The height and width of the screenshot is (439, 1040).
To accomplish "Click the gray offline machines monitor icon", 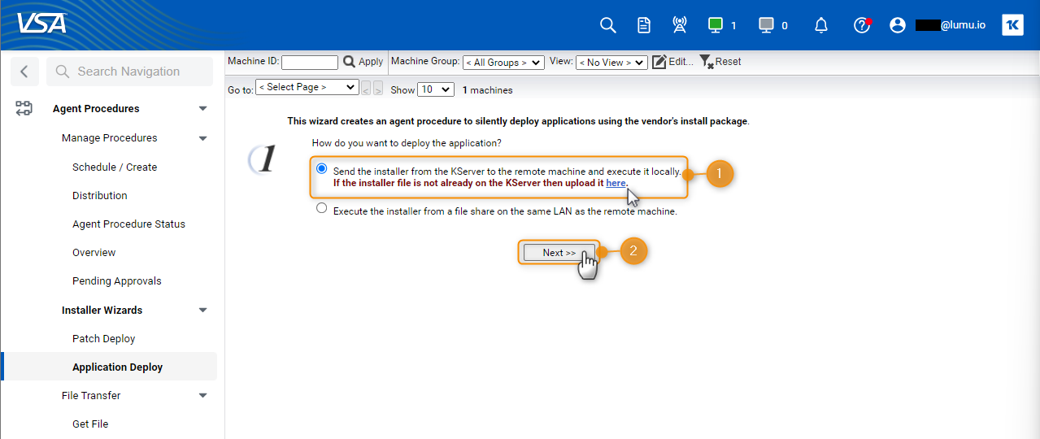I will point(766,25).
